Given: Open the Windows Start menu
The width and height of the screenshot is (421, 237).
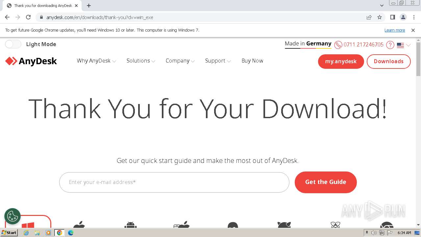Looking at the screenshot, I should point(9,233).
